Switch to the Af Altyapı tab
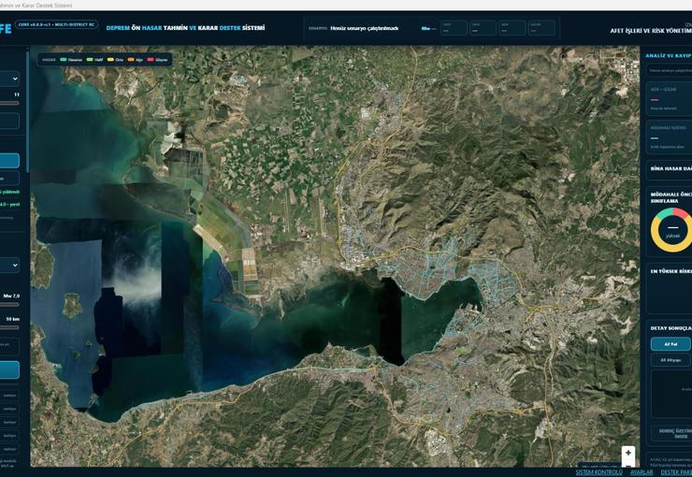 [x=670, y=360]
